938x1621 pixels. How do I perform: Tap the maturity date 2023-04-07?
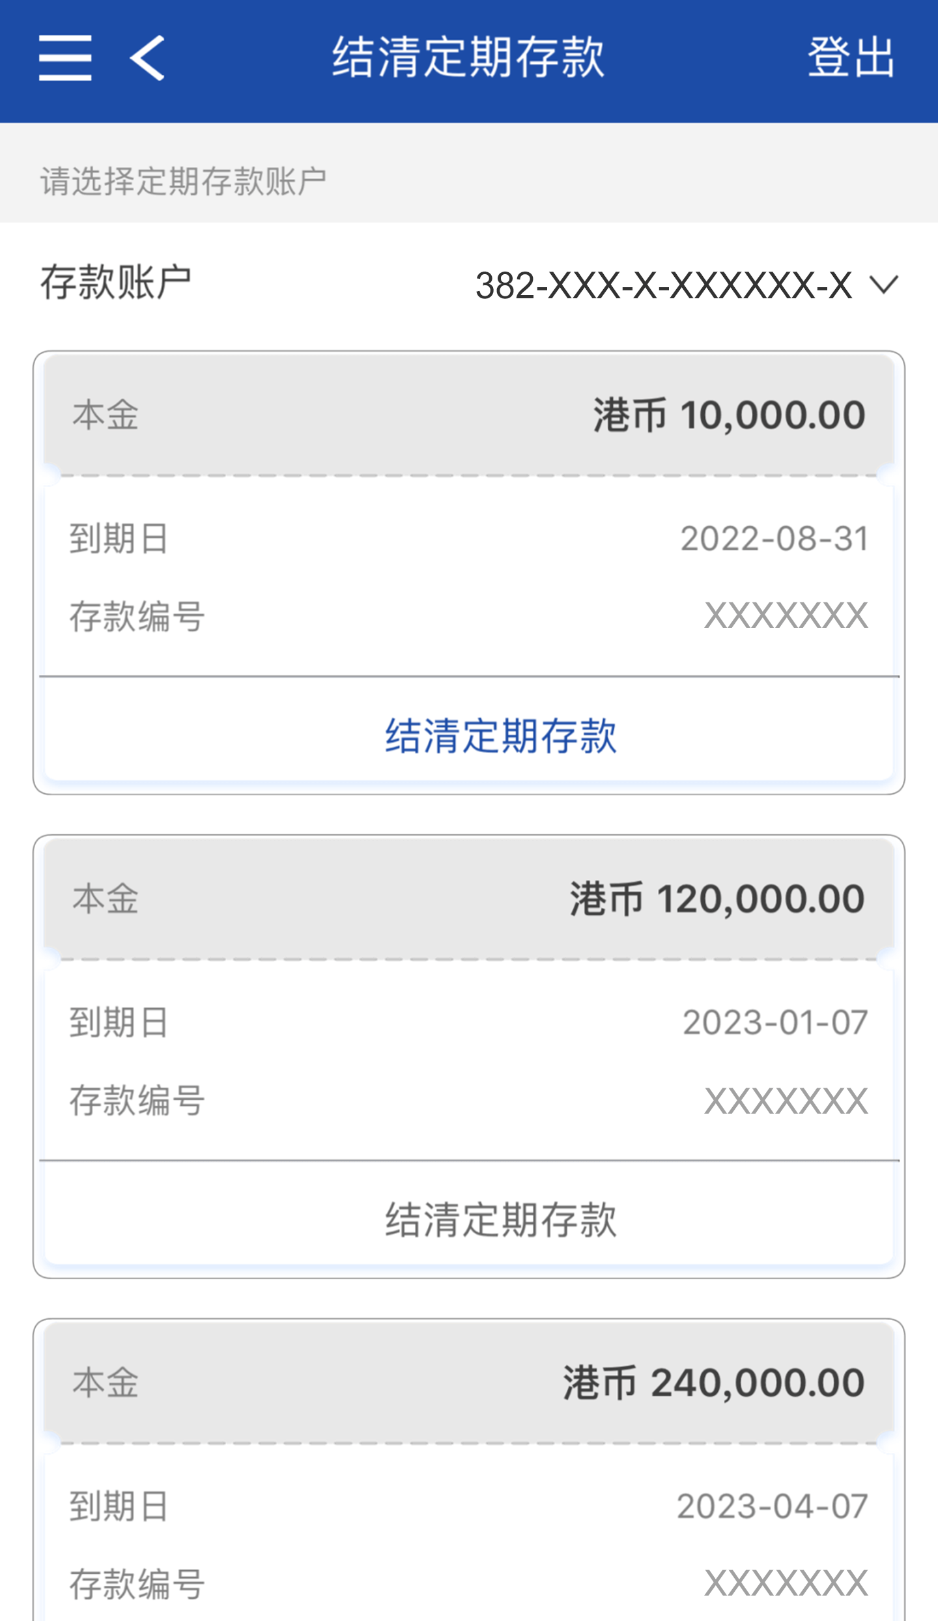coord(772,1507)
